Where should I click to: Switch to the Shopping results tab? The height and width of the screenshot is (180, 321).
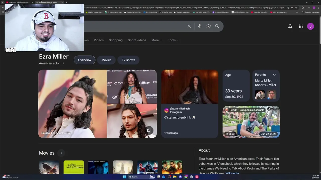(116, 40)
